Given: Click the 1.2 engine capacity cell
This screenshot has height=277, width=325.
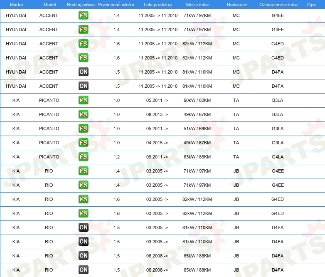Looking at the screenshot, I should coord(116,157).
